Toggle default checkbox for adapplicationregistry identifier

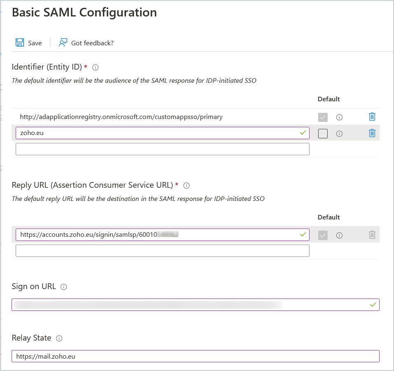323,117
